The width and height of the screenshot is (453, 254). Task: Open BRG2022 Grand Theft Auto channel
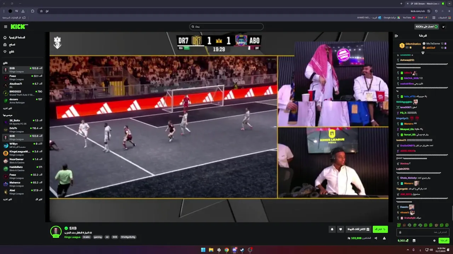(23, 93)
